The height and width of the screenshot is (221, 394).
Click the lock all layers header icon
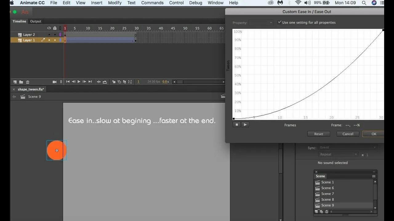click(x=55, y=28)
